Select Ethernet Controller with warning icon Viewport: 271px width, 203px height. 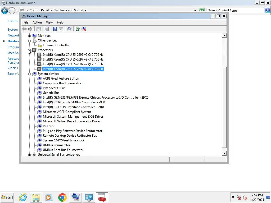click(x=56, y=45)
